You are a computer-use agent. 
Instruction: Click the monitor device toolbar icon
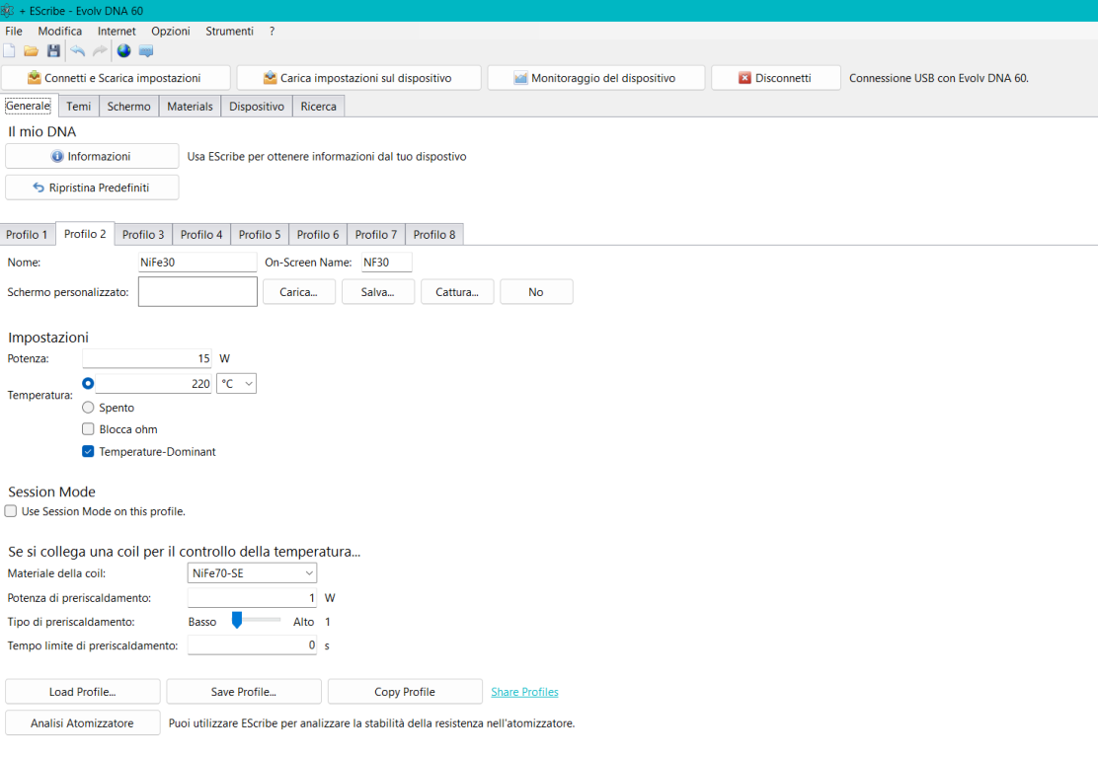pos(146,51)
